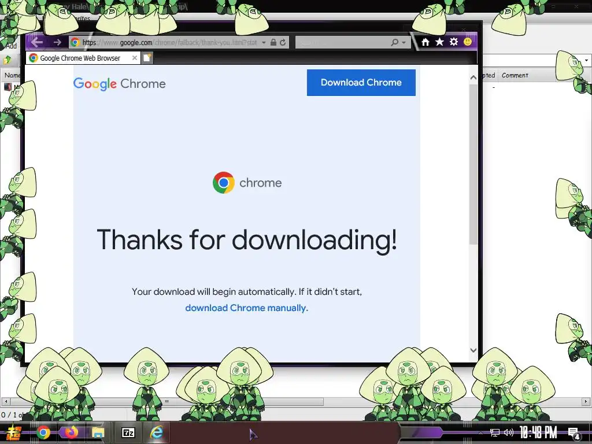
Task: Click the Home icon in Internet Explorer
Action: (x=425, y=42)
